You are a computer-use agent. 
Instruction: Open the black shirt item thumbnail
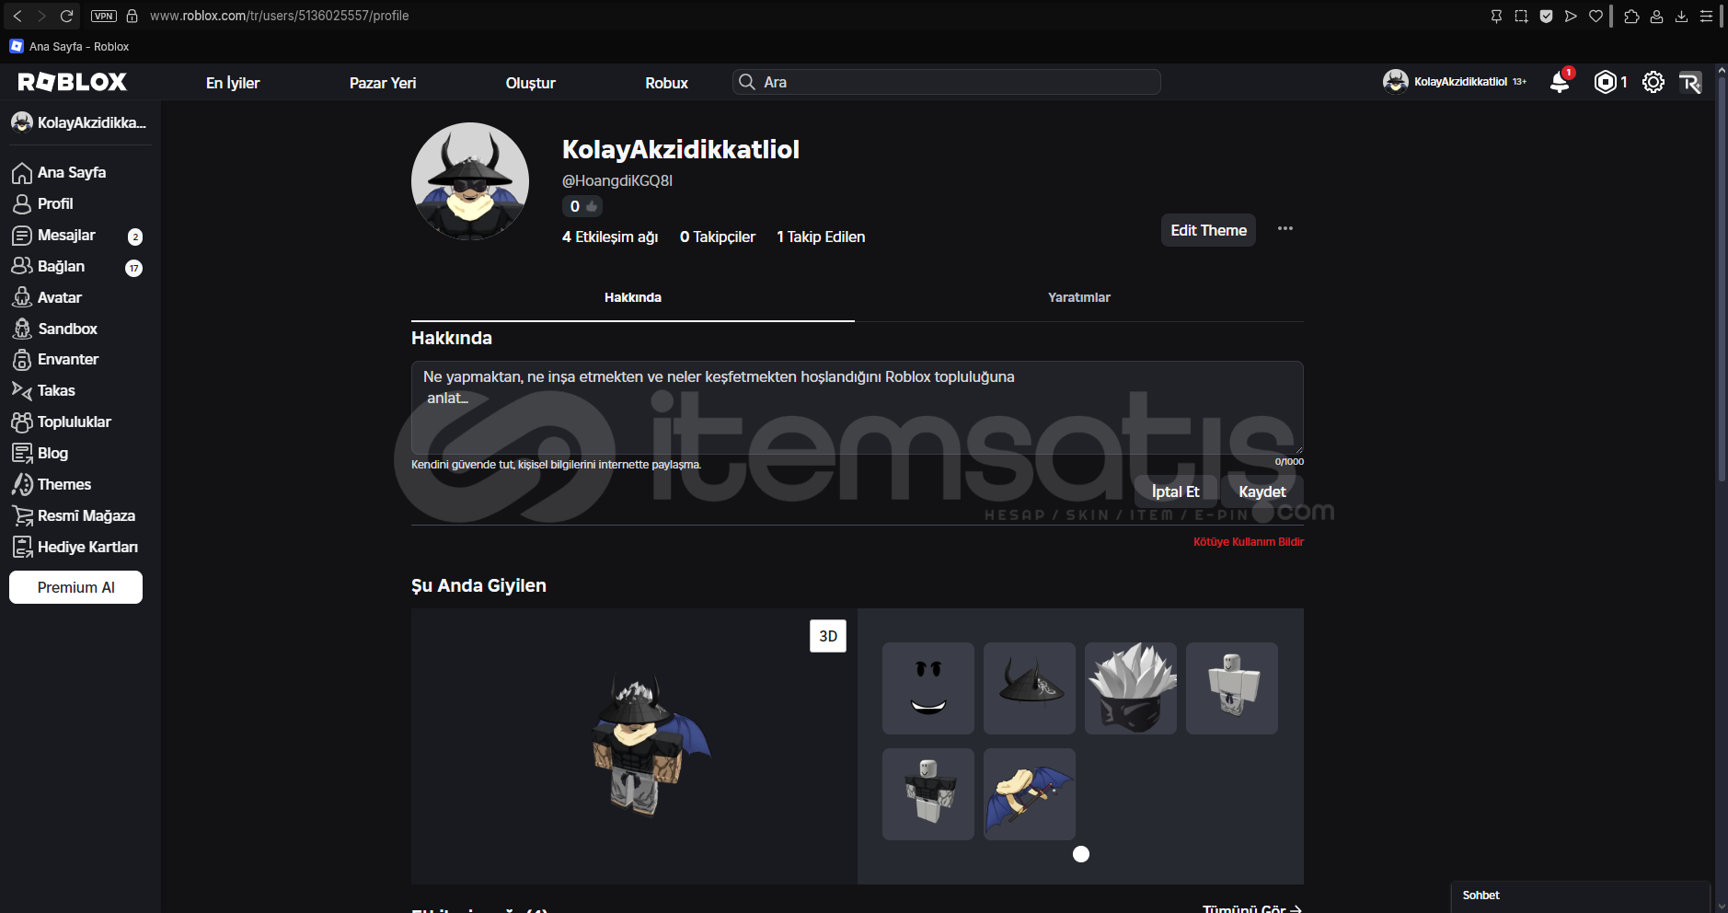point(928,794)
